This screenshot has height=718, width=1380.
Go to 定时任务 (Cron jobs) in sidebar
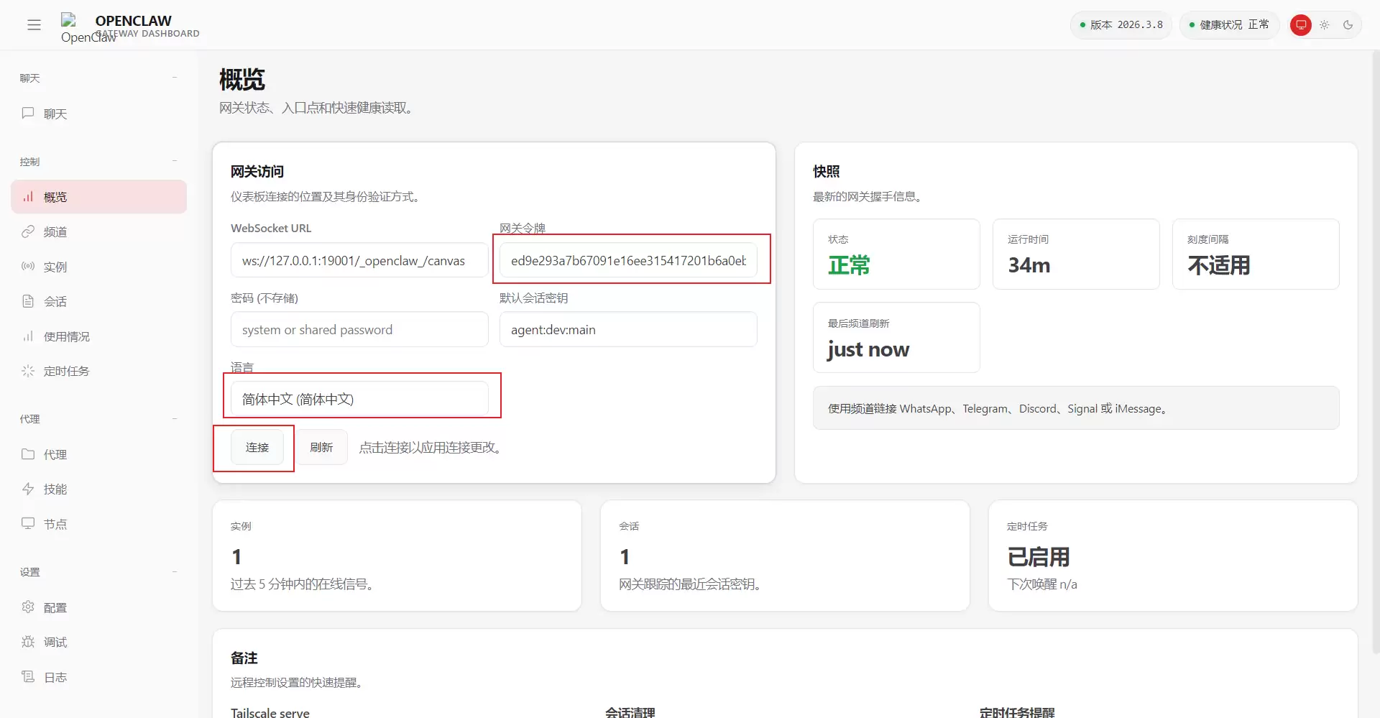(65, 371)
